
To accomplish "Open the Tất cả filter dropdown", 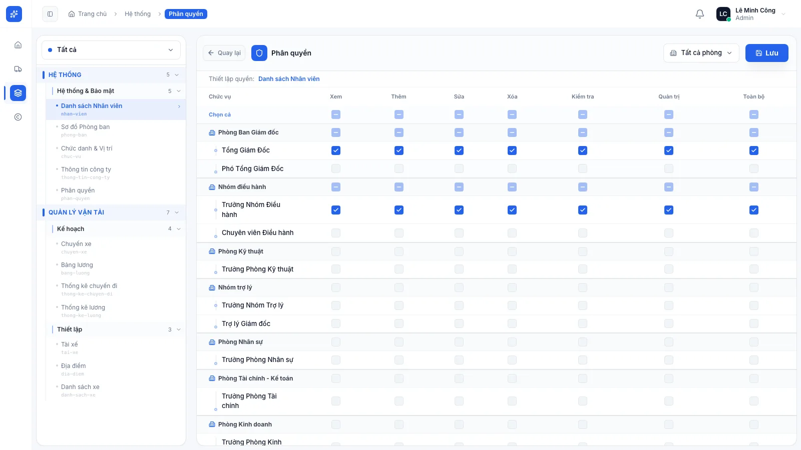I will [111, 50].
